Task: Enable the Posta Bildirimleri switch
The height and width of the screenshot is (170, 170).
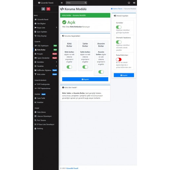Action: 119,59
